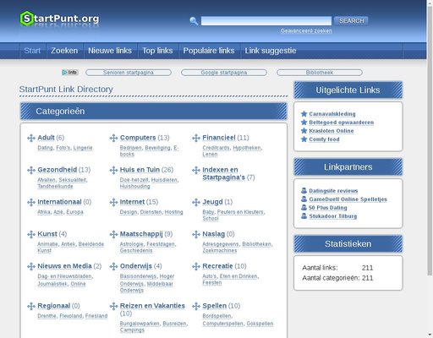433x338 pixels.
Task: Open GameDuell Online Spelletjes partner link
Action: coord(348,199)
